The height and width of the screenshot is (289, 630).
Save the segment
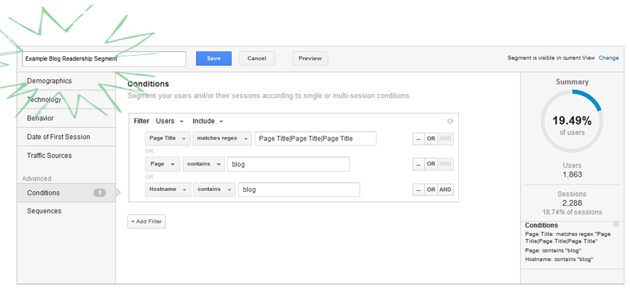click(x=214, y=58)
